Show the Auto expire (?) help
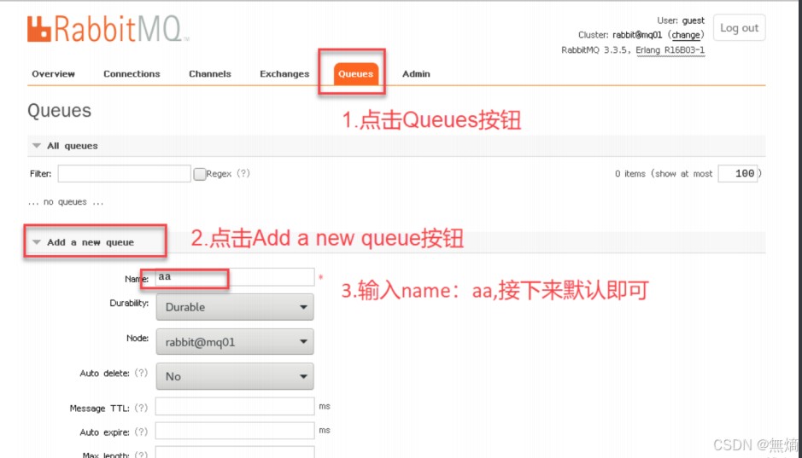Viewport: 802px width, 458px height. click(141, 432)
